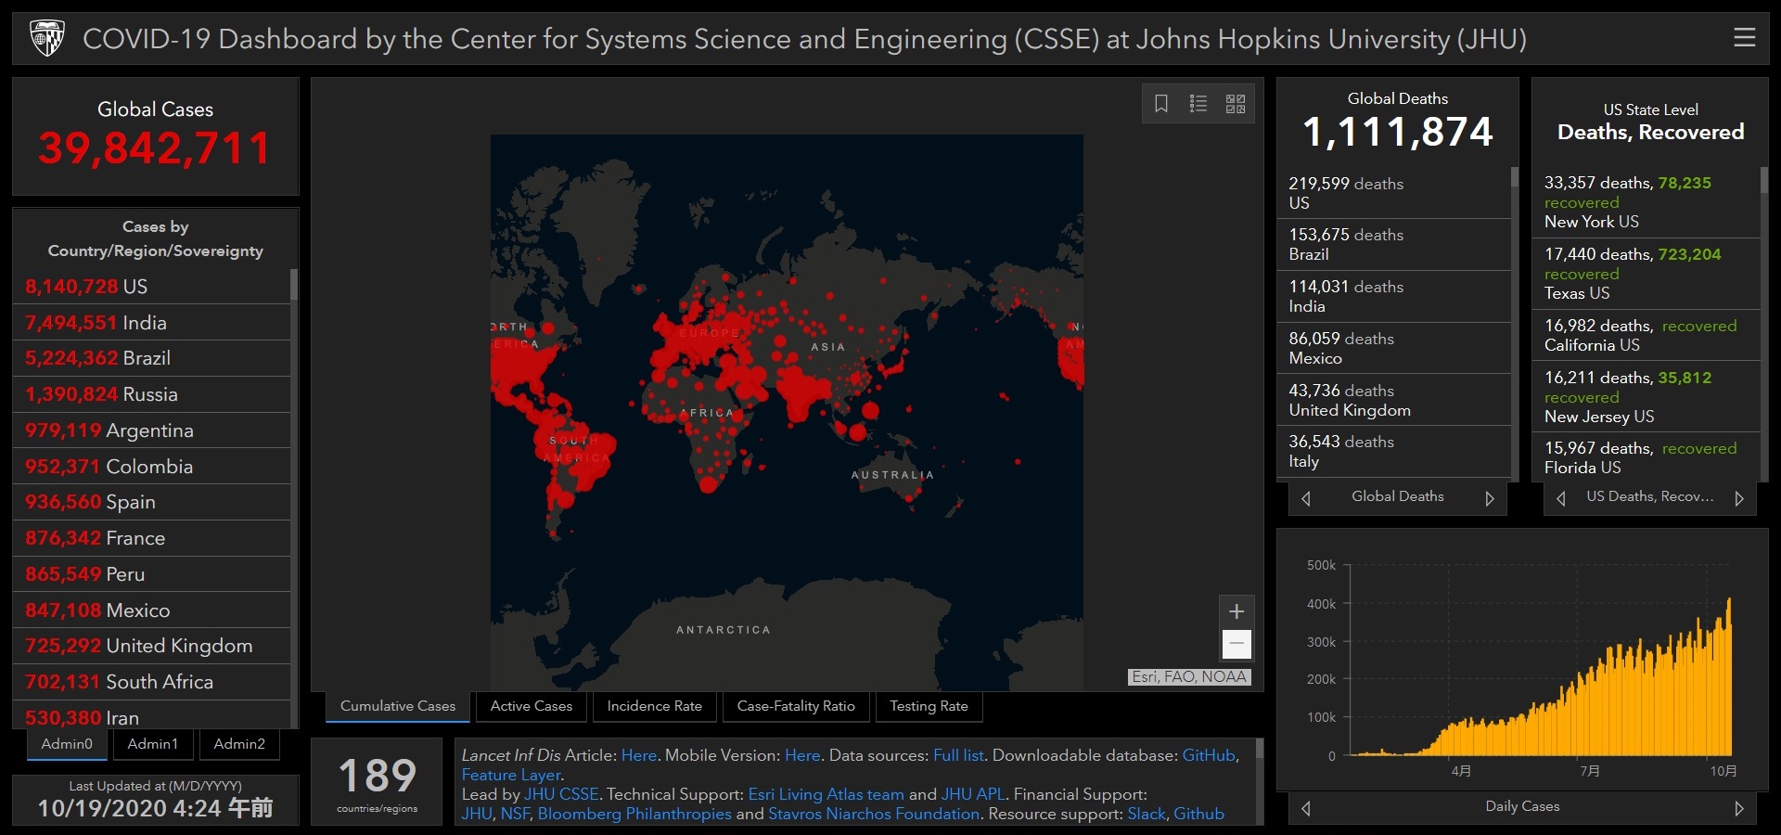Image resolution: width=1781 pixels, height=835 pixels.
Task: Open the data sources 'Full list' link
Action: pyautogui.click(x=958, y=755)
